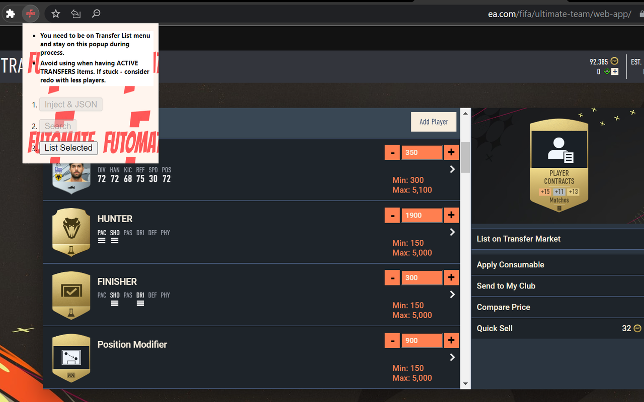Expand details chevron for the goalkeeper row
The height and width of the screenshot is (402, 644).
click(452, 169)
